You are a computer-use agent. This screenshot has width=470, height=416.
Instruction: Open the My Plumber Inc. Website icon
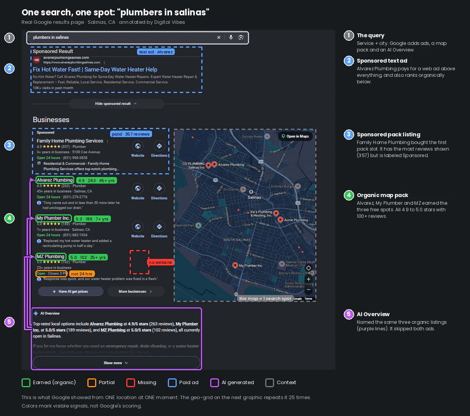click(x=137, y=227)
